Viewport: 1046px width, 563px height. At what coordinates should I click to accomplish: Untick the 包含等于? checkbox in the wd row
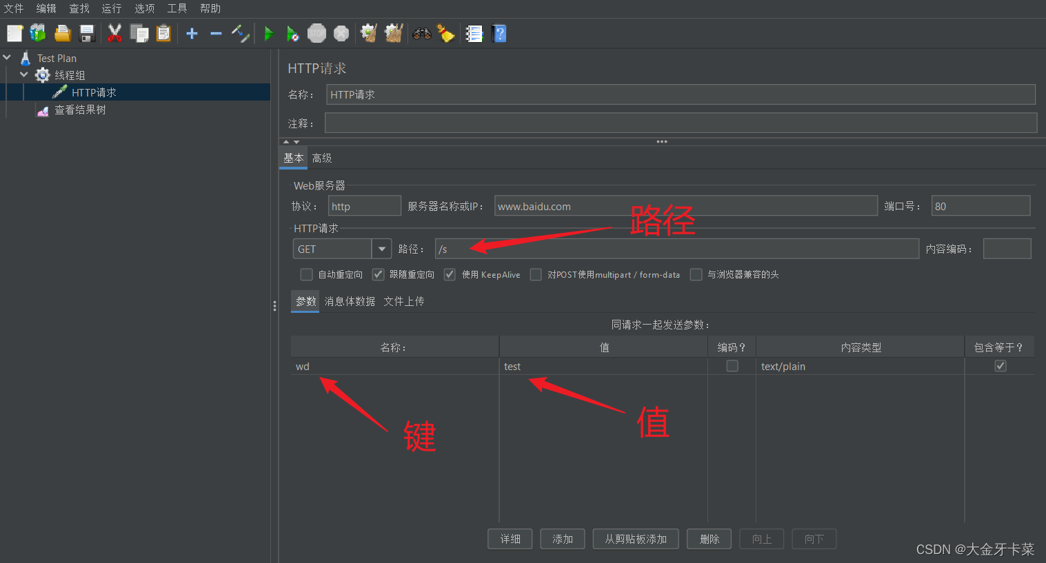click(1000, 366)
